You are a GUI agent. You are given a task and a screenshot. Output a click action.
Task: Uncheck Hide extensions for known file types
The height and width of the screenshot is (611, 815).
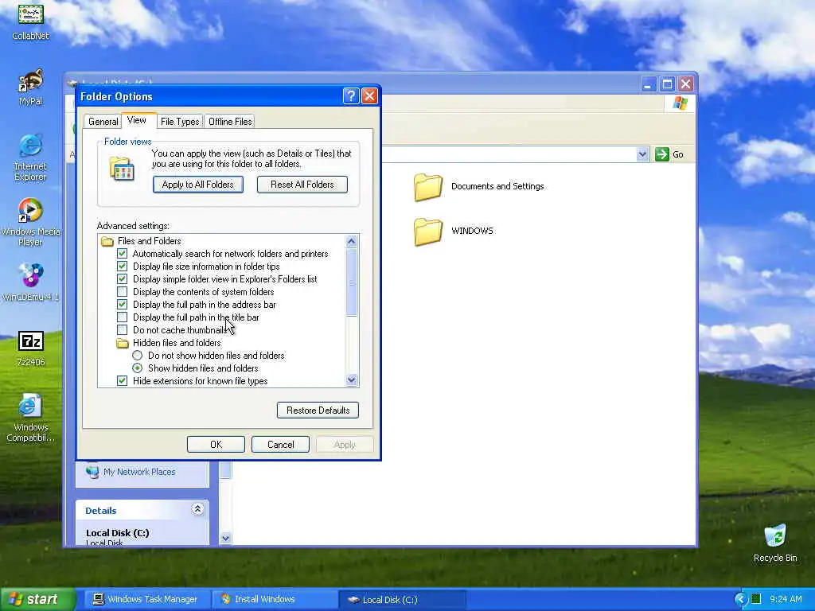122,381
